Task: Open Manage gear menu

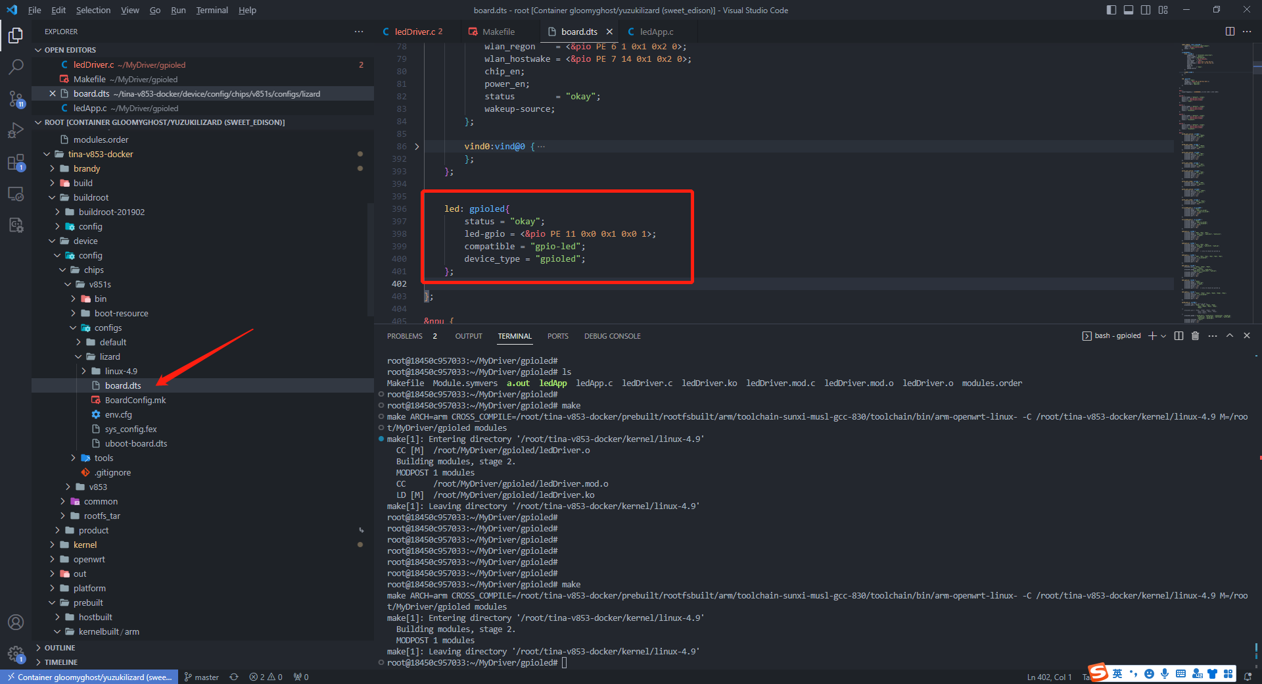Action: [x=16, y=654]
